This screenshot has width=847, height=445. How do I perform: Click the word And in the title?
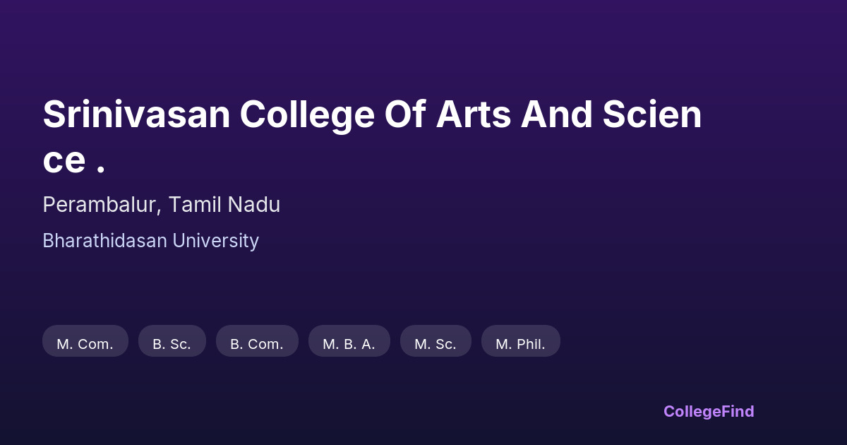(x=555, y=114)
